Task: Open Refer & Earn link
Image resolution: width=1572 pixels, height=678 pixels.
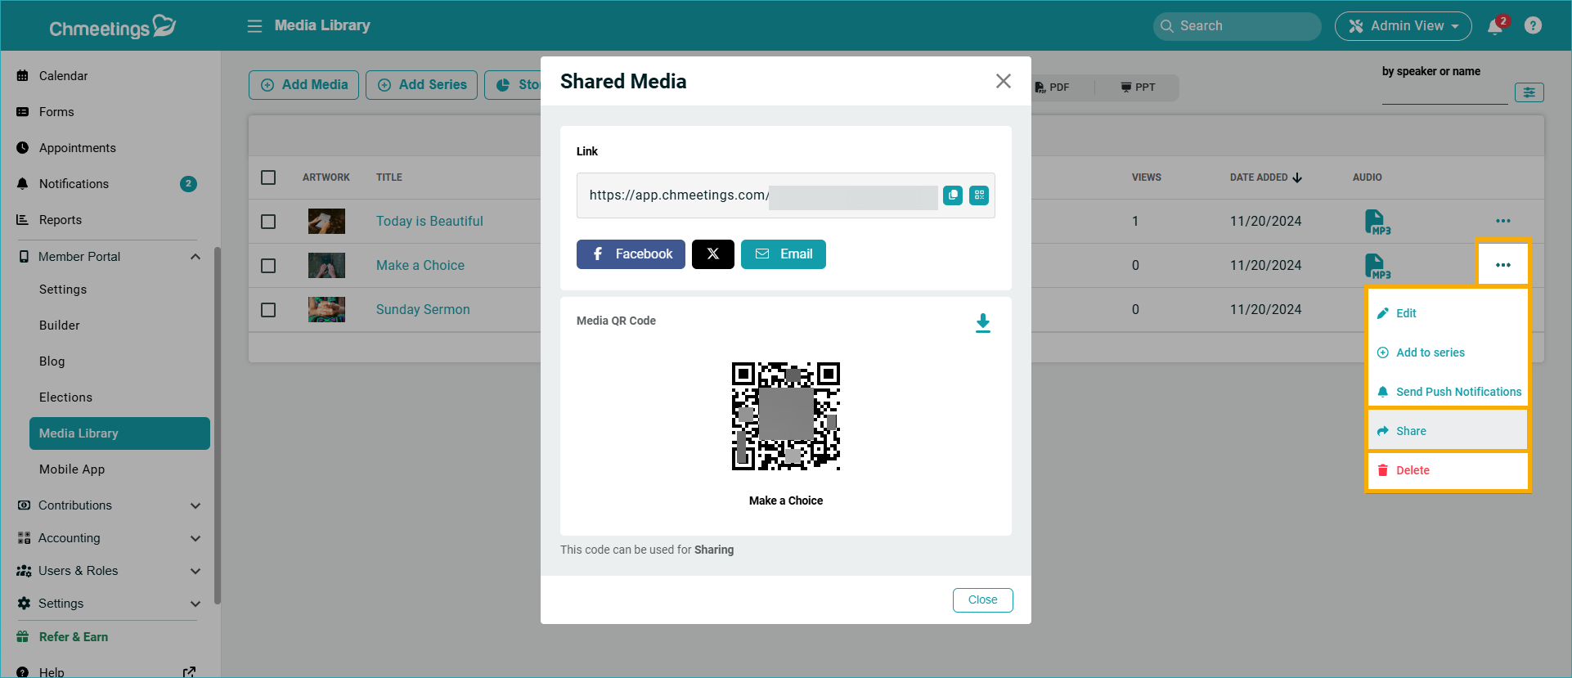Action: pyautogui.click(x=74, y=637)
